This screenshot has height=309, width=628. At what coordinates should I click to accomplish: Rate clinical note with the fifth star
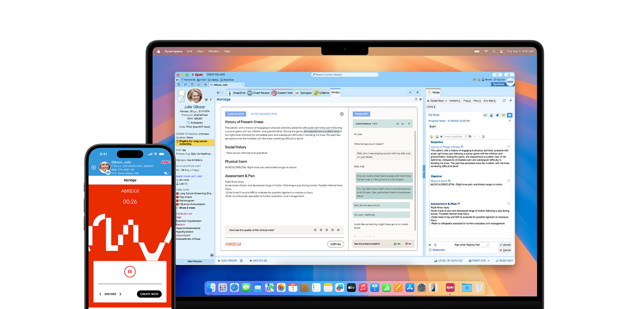tap(338, 230)
